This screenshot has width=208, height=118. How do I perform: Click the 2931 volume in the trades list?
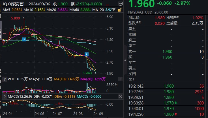pyautogui.click(x=199, y=92)
